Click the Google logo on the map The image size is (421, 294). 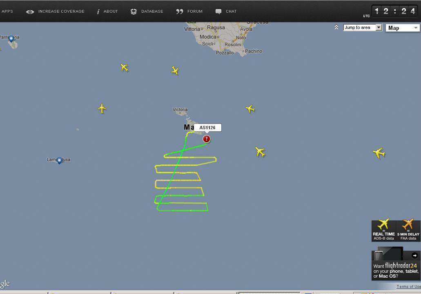click(5, 284)
